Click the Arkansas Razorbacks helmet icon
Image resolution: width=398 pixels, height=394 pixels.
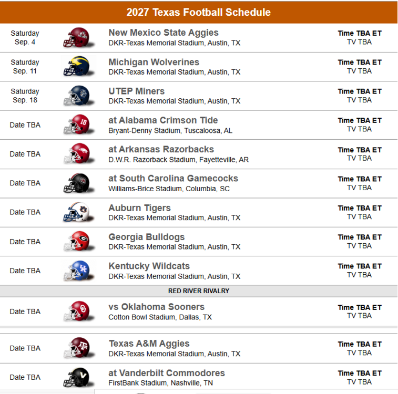76,154
